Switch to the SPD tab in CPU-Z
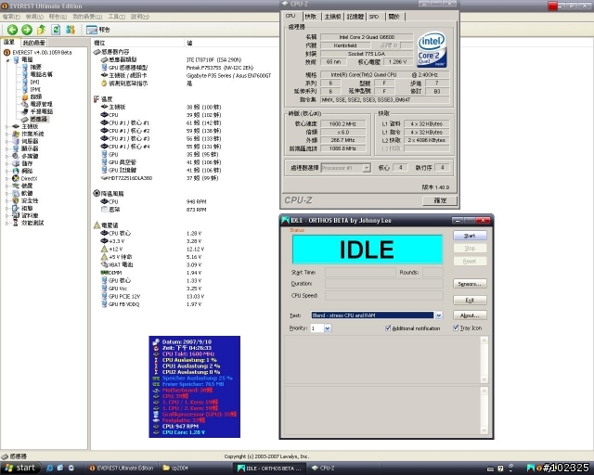The image size is (594, 475). coord(374,17)
